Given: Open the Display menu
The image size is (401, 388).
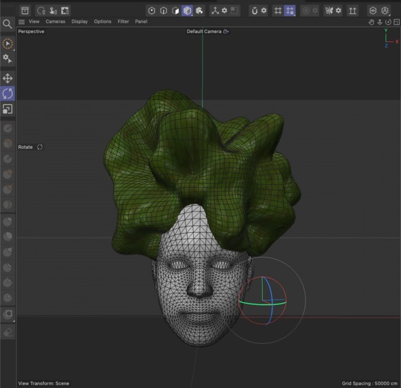Looking at the screenshot, I should (79, 22).
